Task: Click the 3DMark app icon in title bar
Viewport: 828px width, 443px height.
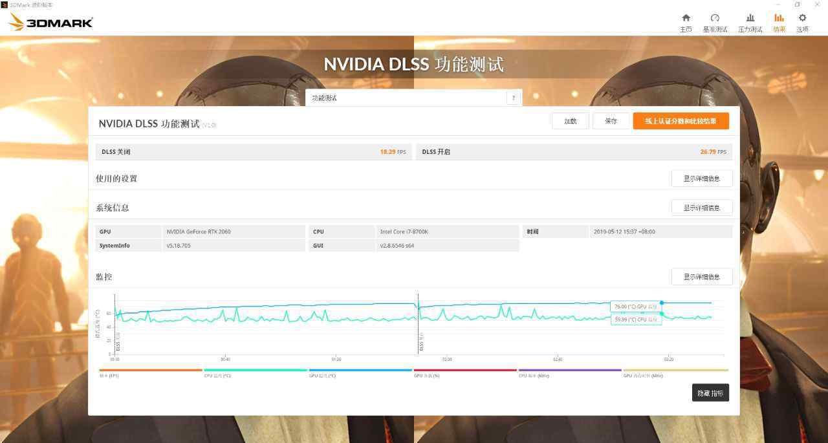Action: 5,5
